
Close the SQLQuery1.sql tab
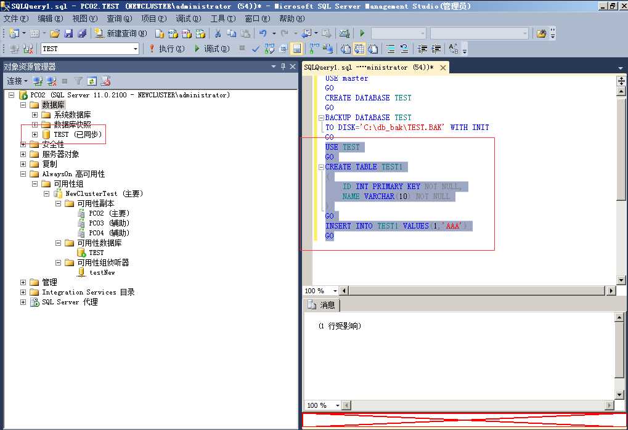[443, 68]
